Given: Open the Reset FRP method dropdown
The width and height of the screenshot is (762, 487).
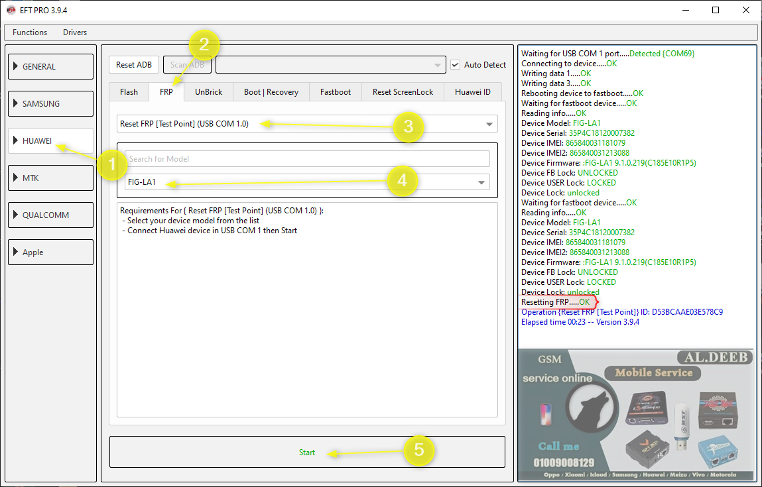Looking at the screenshot, I should tap(307, 124).
